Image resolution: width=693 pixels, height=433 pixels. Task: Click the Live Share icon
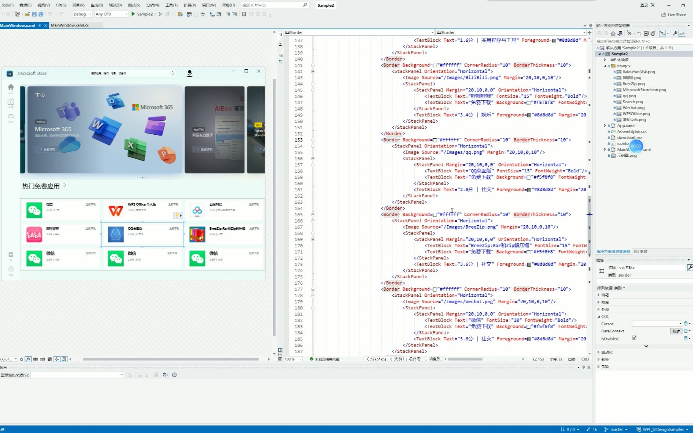(664, 15)
